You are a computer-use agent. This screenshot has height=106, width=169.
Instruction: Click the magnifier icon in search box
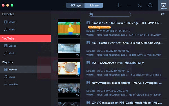tap(92, 14)
